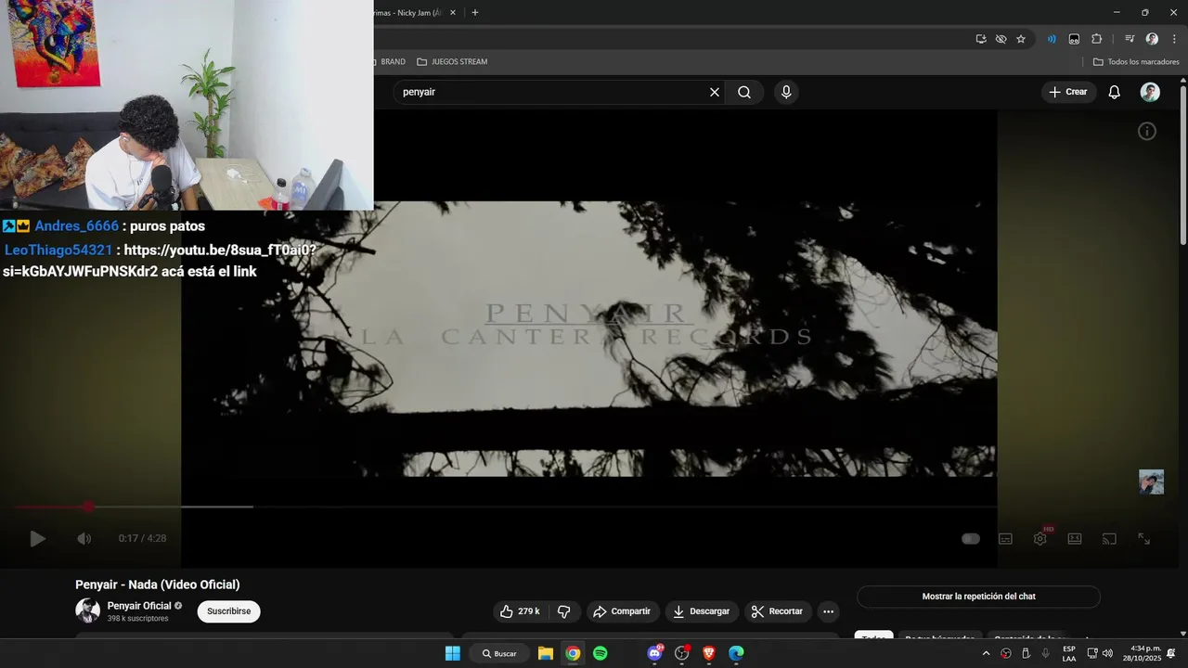The image size is (1188, 668).
Task: Open File Explorer from taskbar
Action: pos(546,653)
